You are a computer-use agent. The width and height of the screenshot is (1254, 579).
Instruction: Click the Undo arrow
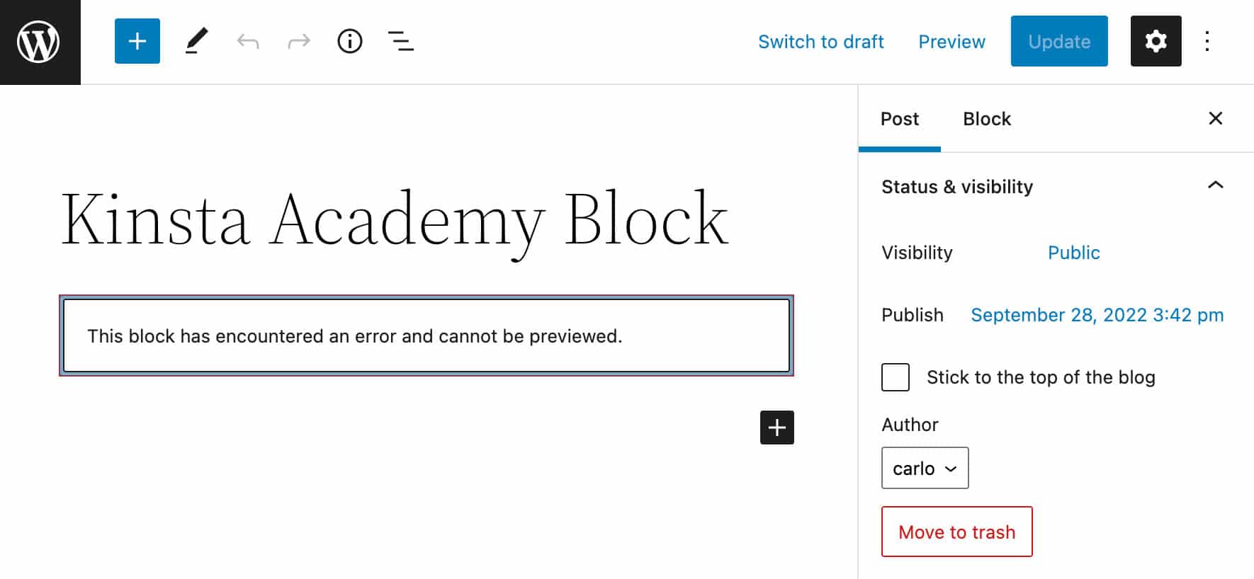click(248, 42)
